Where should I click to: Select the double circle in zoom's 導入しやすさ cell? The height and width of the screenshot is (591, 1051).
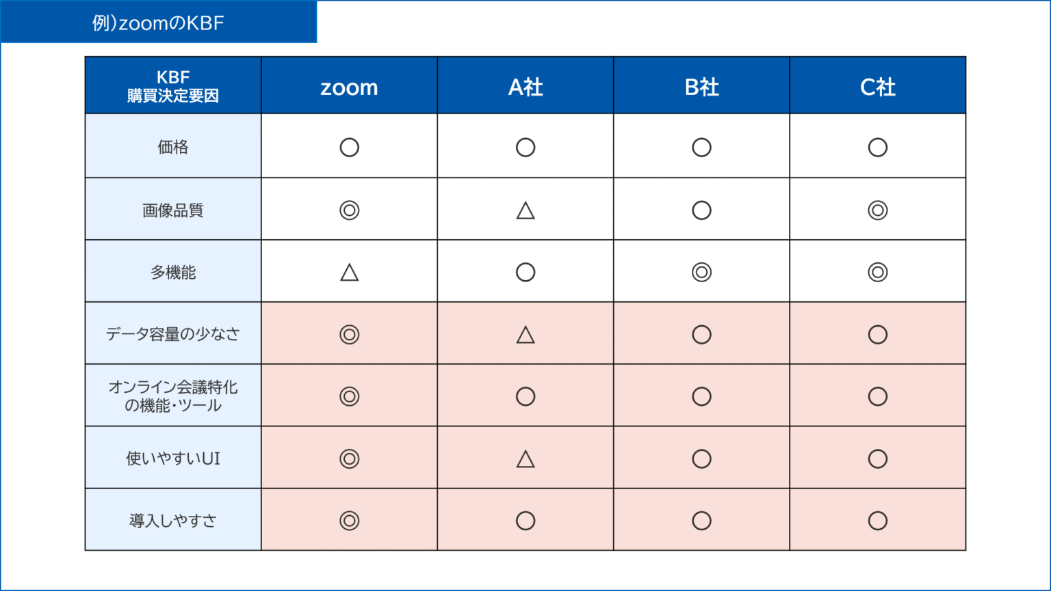(x=349, y=521)
